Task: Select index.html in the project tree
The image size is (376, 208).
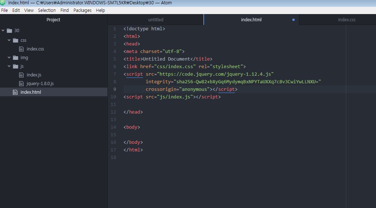Action: 31,92
